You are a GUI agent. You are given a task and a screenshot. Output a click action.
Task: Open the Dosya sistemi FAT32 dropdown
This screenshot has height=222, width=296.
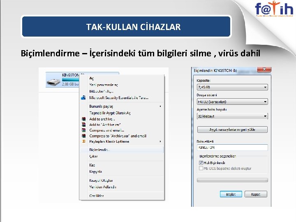232,102
